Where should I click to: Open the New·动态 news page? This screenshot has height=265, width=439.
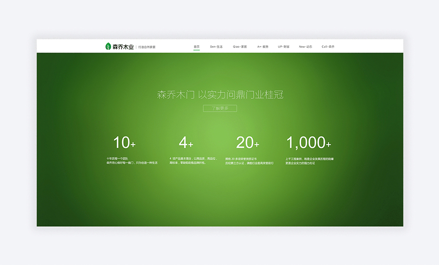point(306,47)
